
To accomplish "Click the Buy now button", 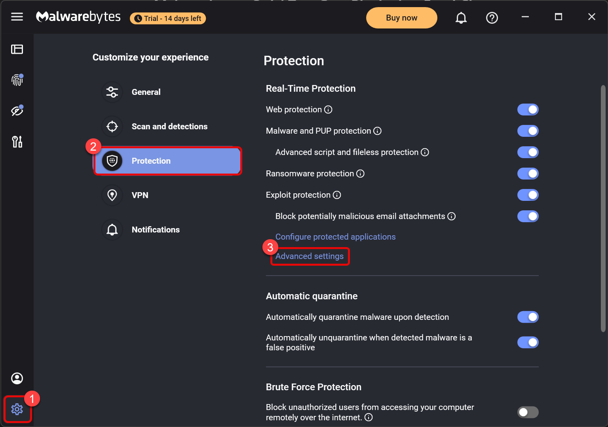I will click(x=401, y=18).
